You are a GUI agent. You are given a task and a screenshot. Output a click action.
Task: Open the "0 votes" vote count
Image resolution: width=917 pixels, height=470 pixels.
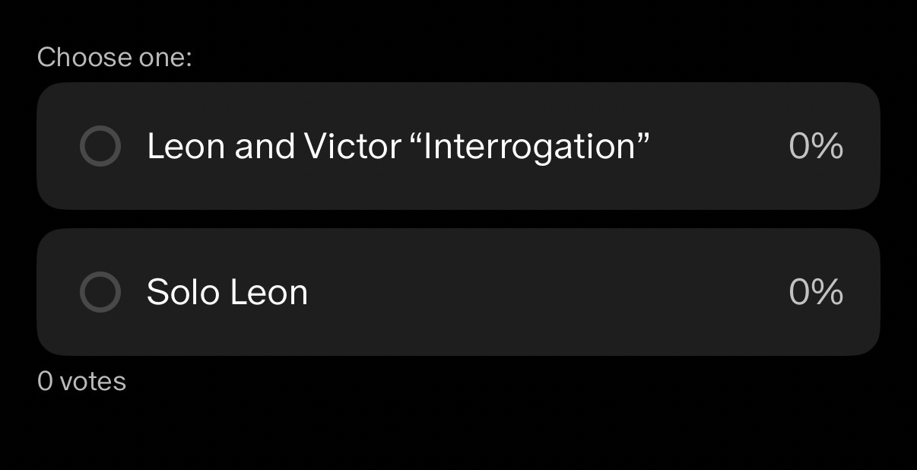81,381
